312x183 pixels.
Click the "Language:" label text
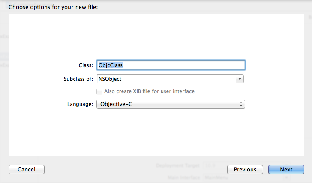click(80, 104)
